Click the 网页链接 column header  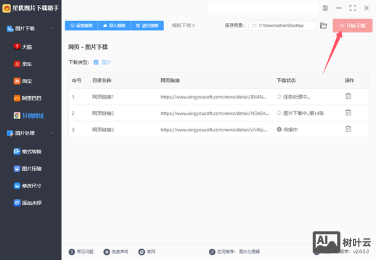coord(170,80)
